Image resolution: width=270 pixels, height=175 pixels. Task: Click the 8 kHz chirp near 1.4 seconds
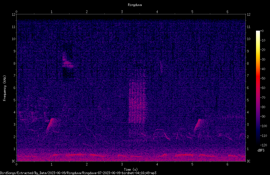tap(67, 60)
